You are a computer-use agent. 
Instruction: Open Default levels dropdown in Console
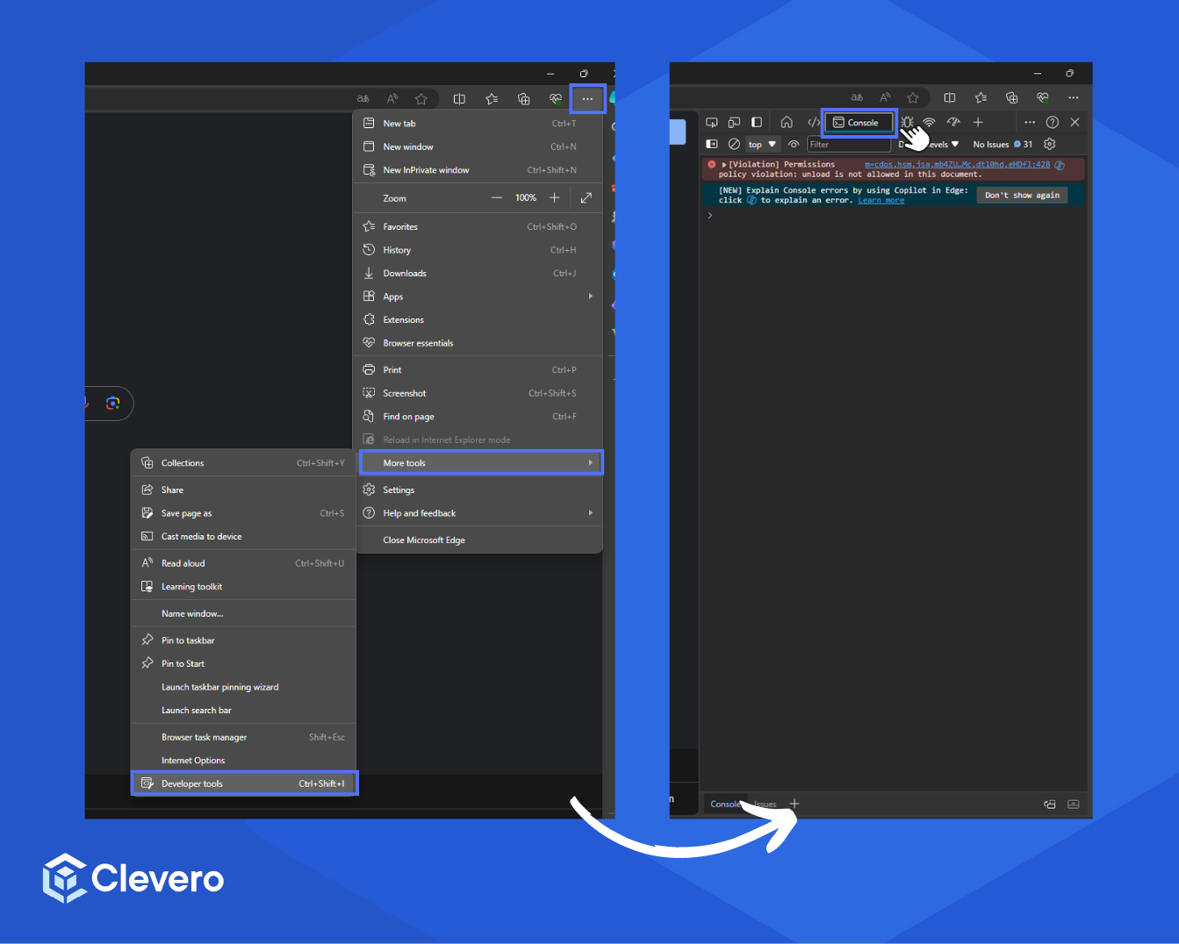coord(929,144)
